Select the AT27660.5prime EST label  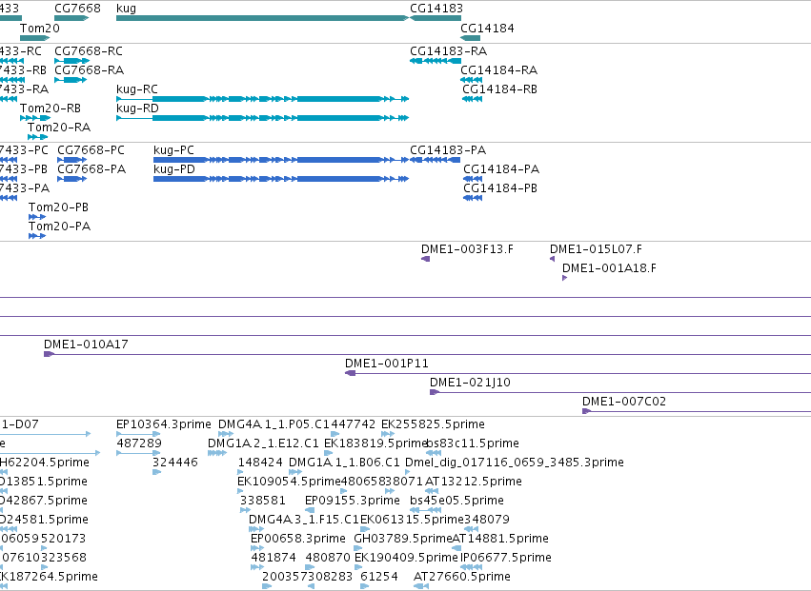462,577
